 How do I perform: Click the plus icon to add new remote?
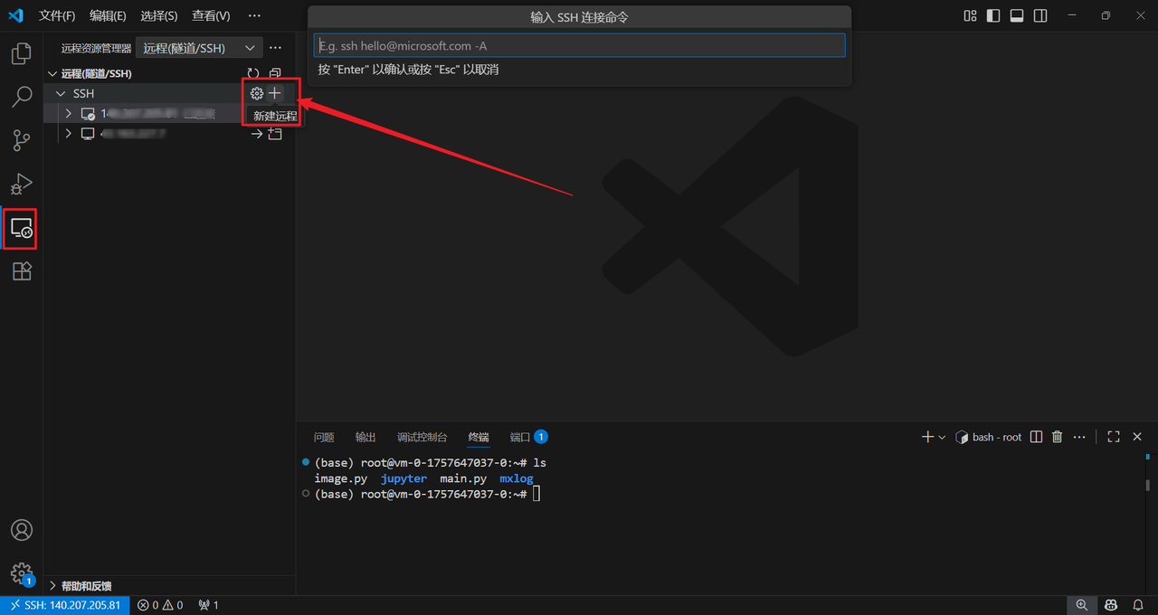click(x=275, y=93)
